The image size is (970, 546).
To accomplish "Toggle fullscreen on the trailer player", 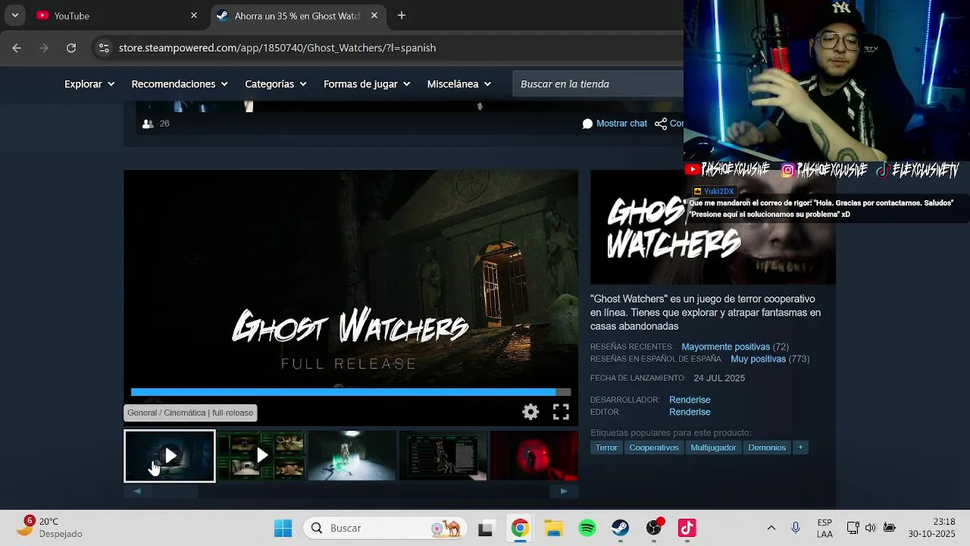I will point(561,412).
